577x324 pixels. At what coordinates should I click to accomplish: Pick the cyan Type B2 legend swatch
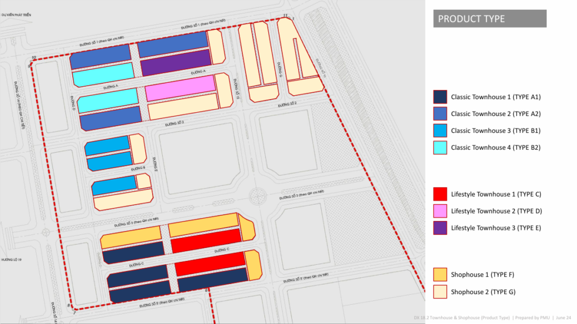click(440, 148)
